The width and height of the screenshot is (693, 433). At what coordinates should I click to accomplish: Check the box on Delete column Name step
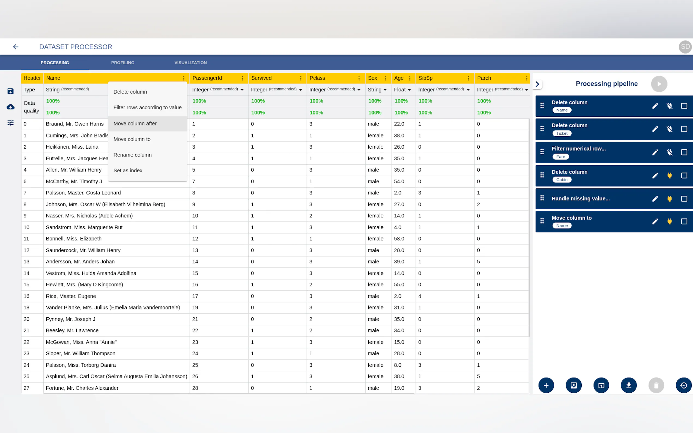click(684, 106)
